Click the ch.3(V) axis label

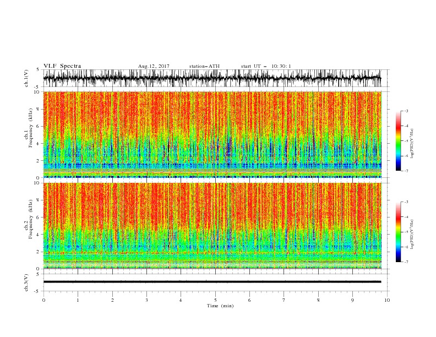(x=26, y=282)
